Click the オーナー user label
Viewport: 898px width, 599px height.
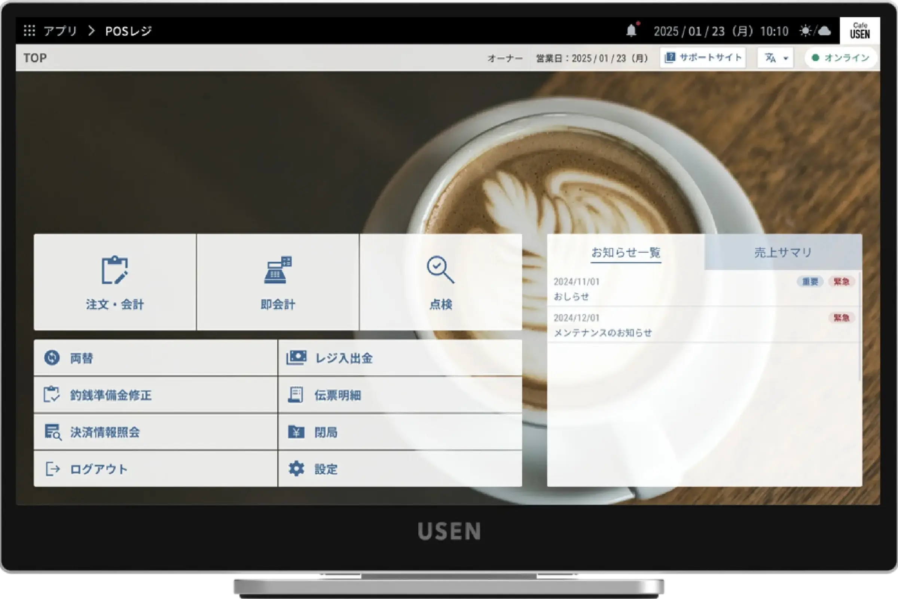[x=505, y=58]
